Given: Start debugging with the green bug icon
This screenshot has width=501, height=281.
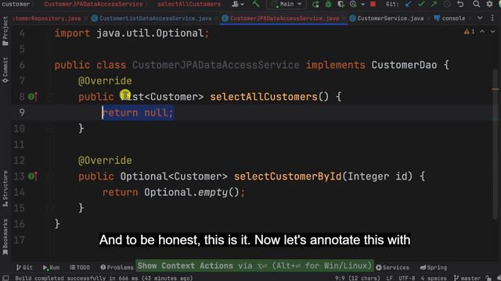Looking at the screenshot, I should [x=328, y=4].
